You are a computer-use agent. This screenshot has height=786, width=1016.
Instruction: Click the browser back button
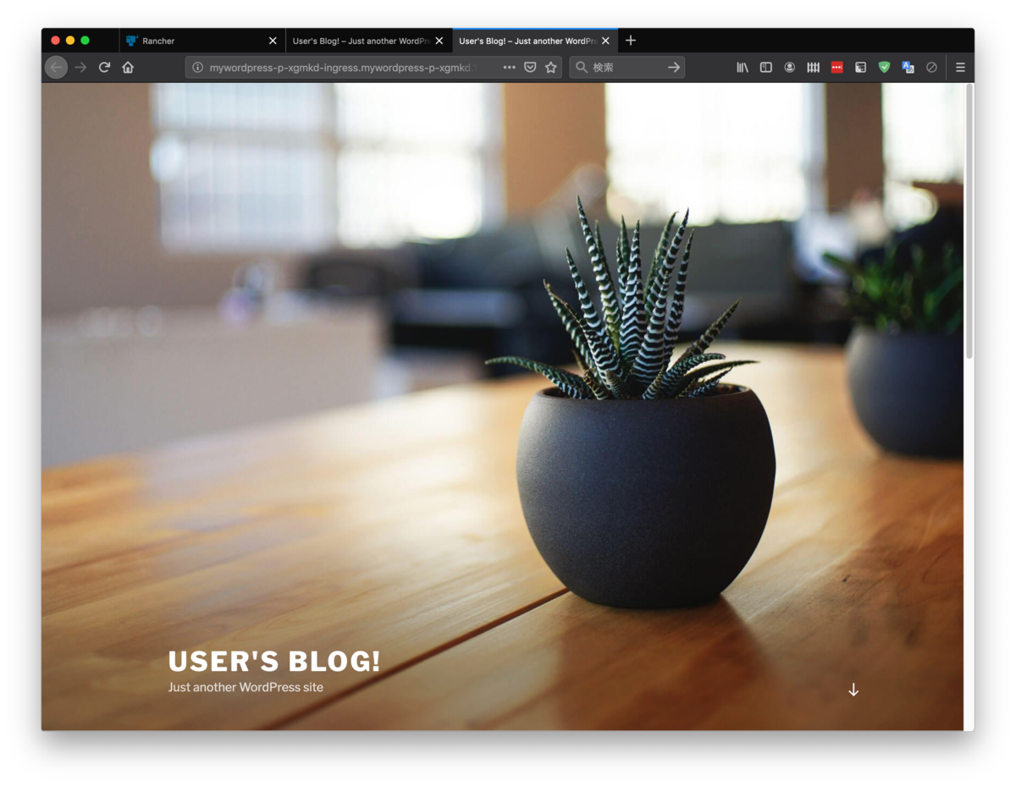56,67
